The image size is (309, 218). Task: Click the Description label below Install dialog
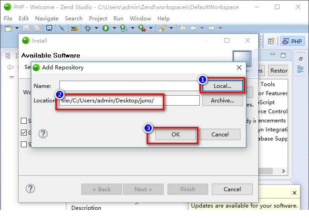86,208
